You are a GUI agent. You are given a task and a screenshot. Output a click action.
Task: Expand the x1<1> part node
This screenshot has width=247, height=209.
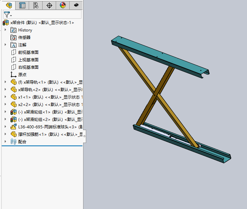(5, 97)
